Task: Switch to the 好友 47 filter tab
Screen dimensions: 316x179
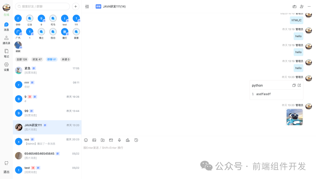Action: click(37, 59)
